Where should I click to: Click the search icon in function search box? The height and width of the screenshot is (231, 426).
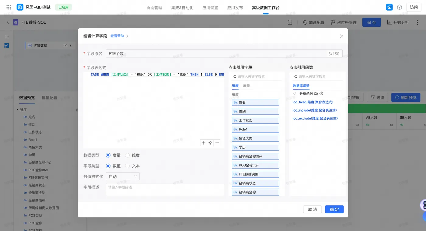point(296,76)
